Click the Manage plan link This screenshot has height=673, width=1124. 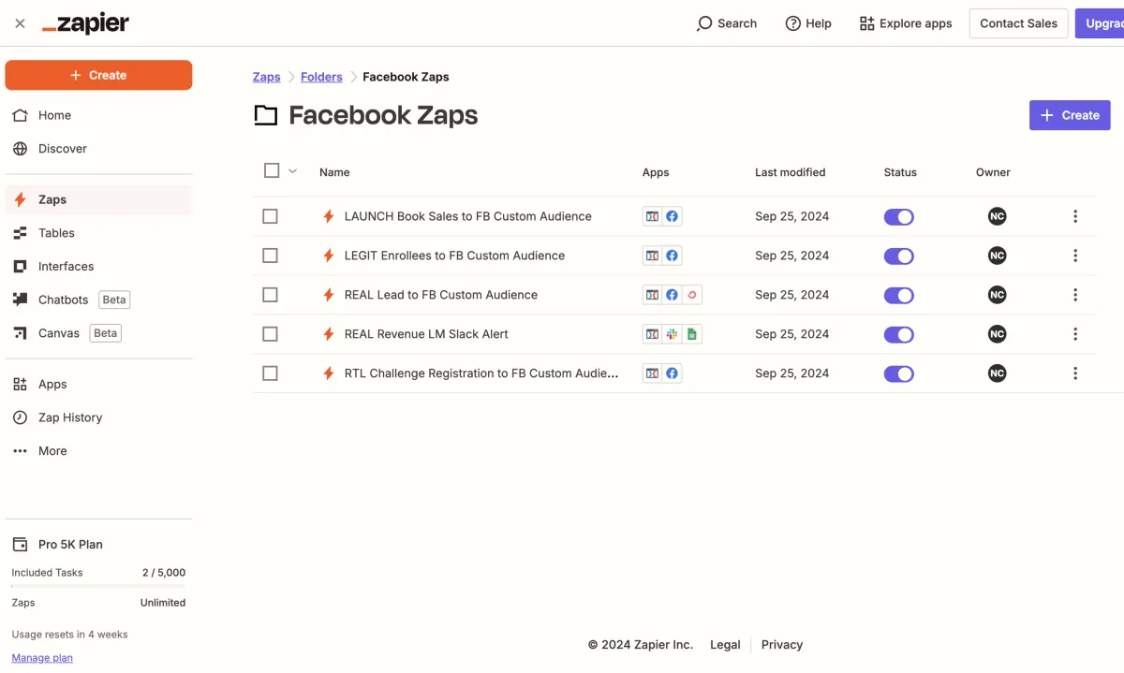coord(42,658)
